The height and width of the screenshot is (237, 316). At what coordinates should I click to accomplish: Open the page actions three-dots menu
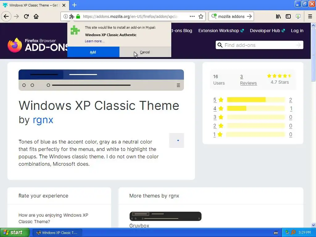point(192,16)
